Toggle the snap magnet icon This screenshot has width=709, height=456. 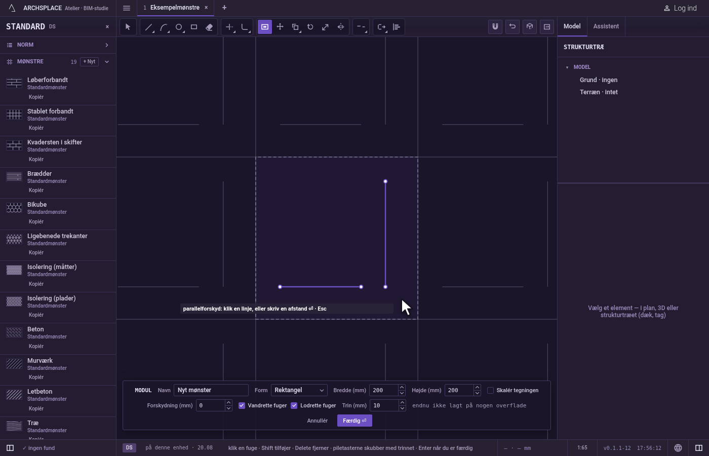tap(495, 27)
